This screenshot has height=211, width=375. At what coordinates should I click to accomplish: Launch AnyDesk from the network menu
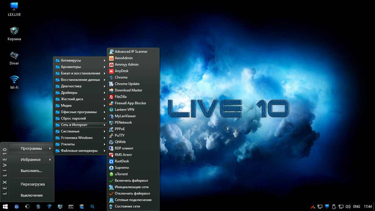coord(121,71)
